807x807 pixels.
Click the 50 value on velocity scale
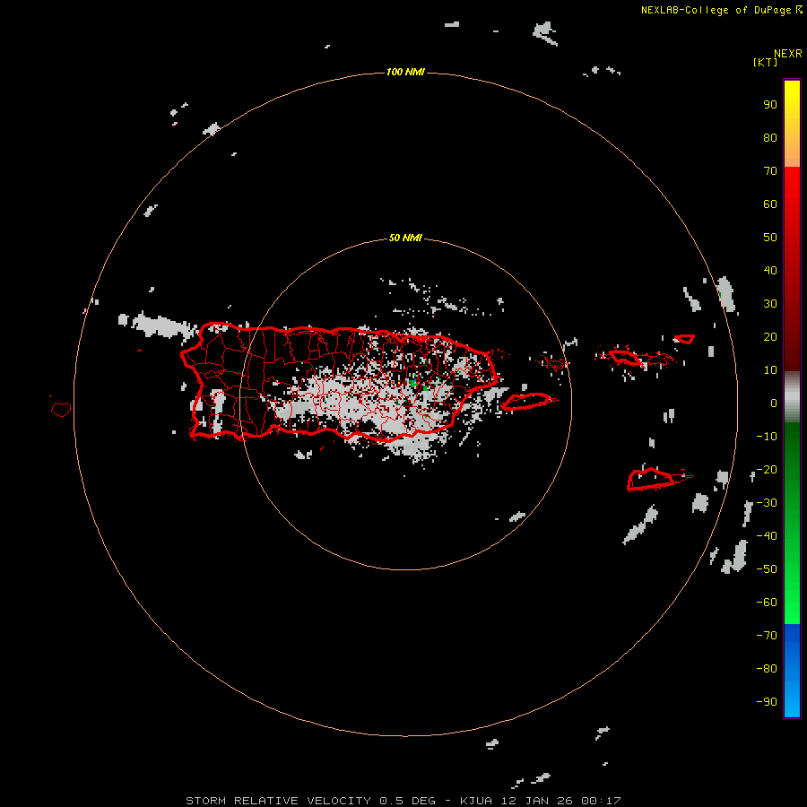(770, 238)
